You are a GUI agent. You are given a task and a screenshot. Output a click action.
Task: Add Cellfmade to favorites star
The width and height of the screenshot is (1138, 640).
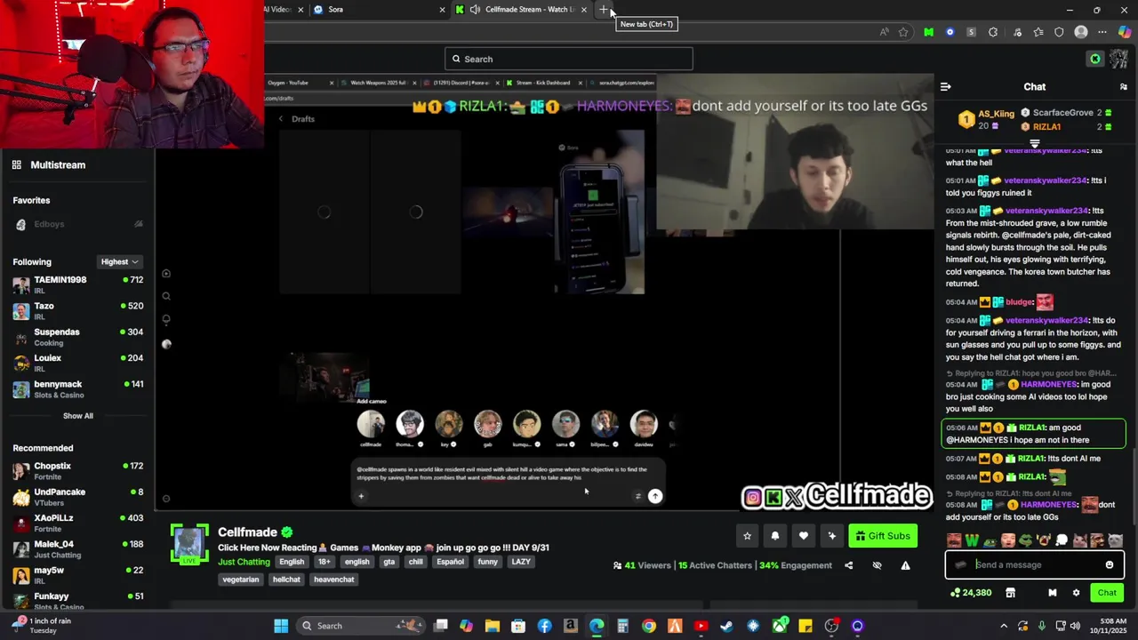747,536
